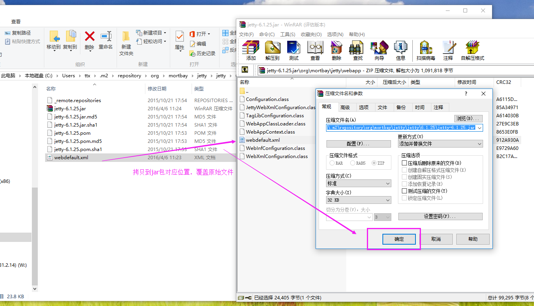Select webdefault.xml in the Explorer file list
The height and width of the screenshot is (306, 534).
[71, 157]
